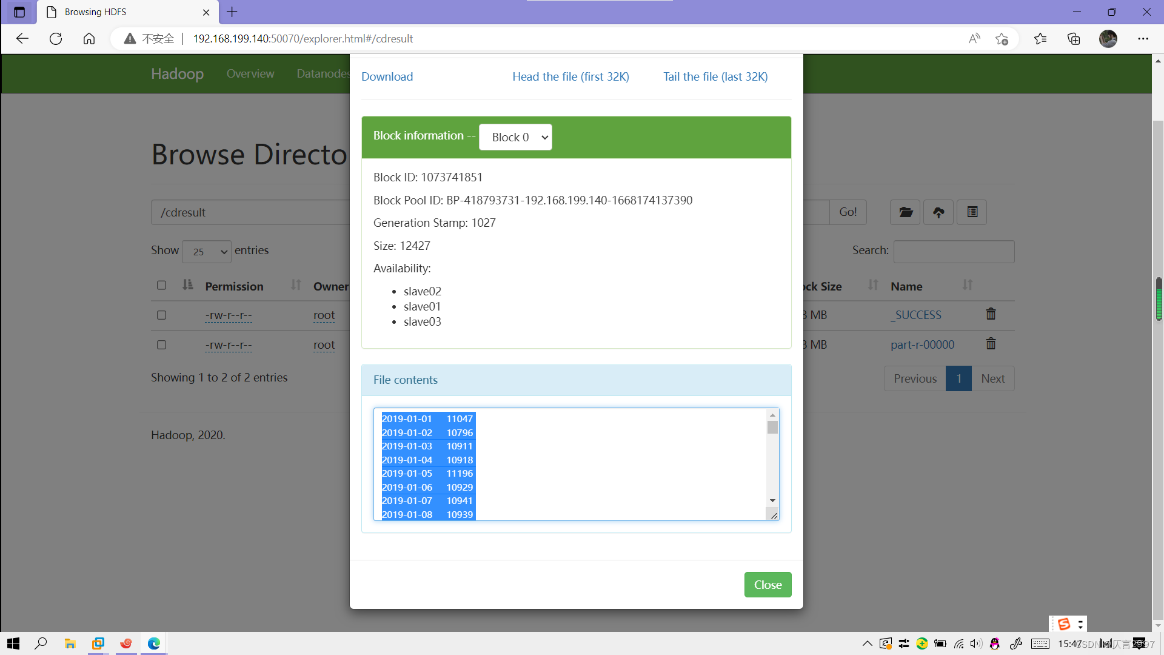Check the box for the part-r-00000 row
This screenshot has height=655, width=1164.
161,344
